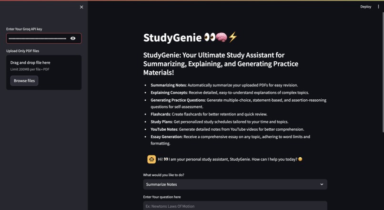Click 'Enter Your Groq API key' label
384x210 pixels.
pyautogui.click(x=24, y=29)
